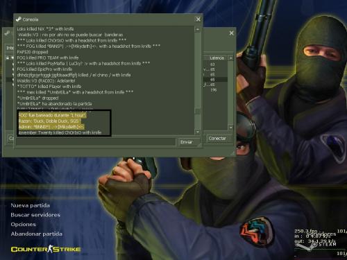Click the 'FOG killed EpicPro with knife' line

click(x=44, y=69)
